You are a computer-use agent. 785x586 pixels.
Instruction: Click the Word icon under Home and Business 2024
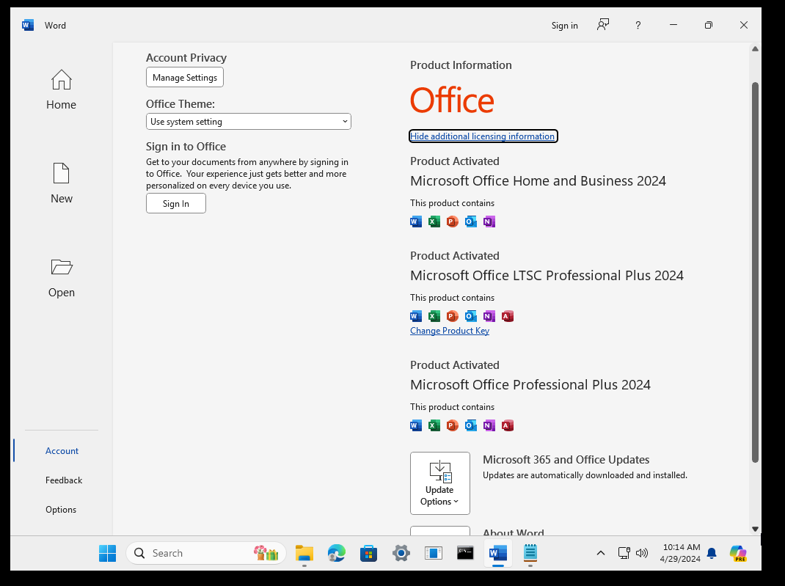(x=415, y=221)
